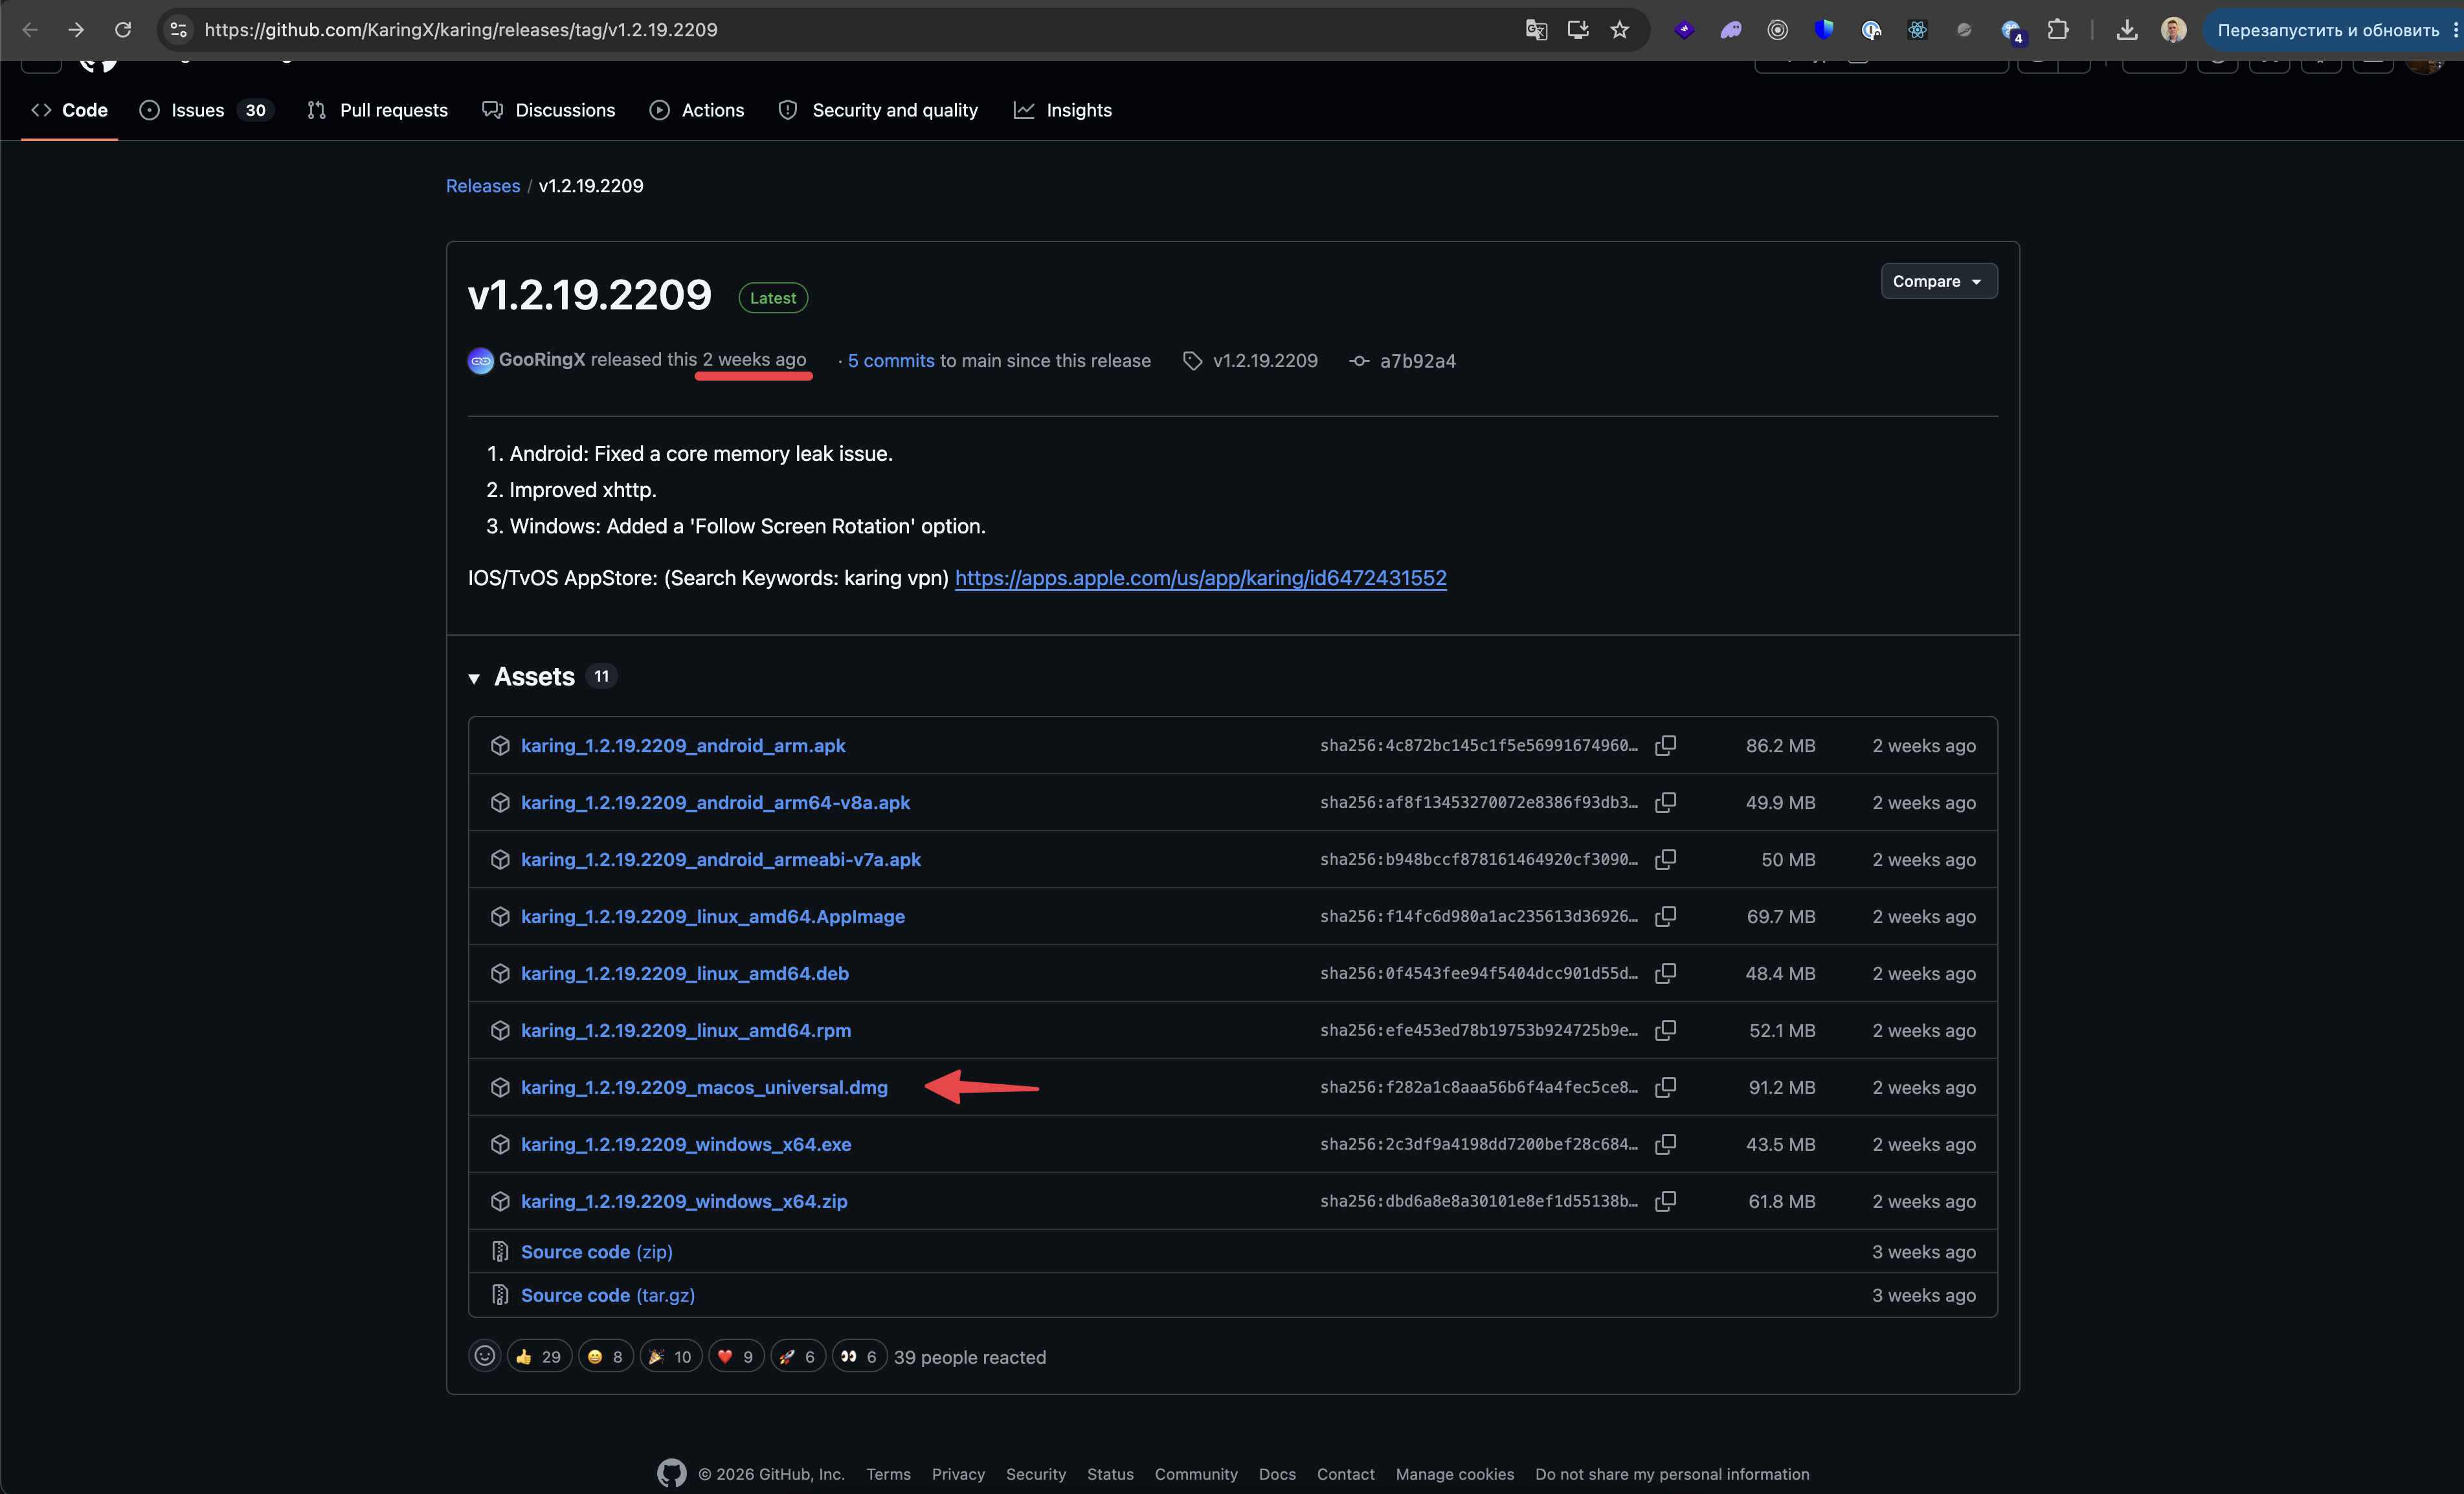2464x1494 pixels.
Task: Click the Перезапустить и обновить button
Action: 2328,30
